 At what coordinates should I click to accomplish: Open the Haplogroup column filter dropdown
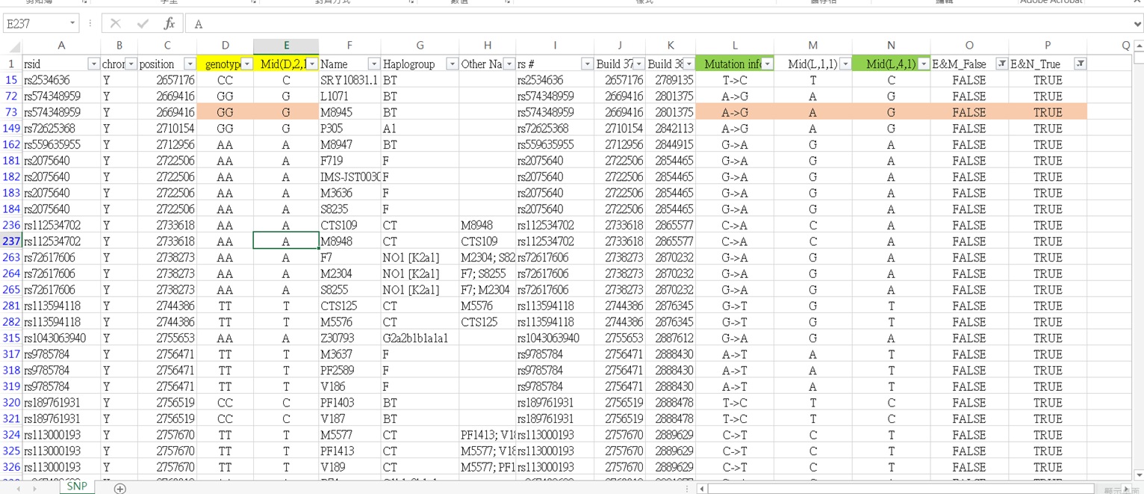pyautogui.click(x=452, y=64)
